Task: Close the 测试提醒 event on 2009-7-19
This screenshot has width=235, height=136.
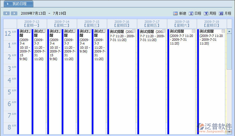Action: coord(223,31)
